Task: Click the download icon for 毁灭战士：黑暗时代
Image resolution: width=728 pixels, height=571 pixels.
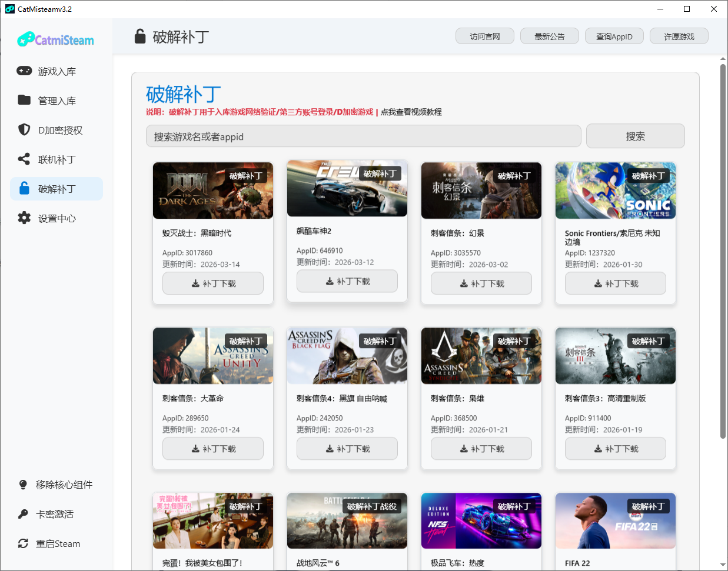Action: click(195, 283)
